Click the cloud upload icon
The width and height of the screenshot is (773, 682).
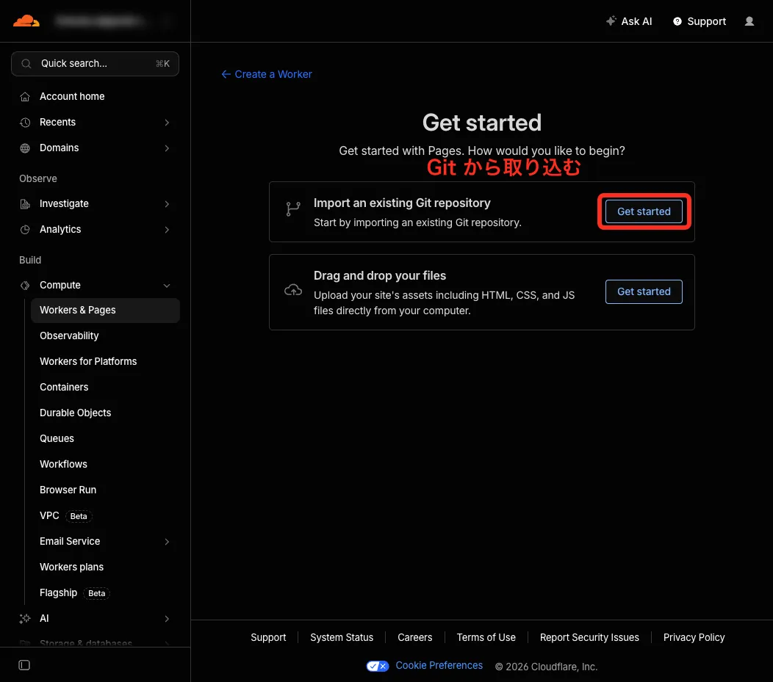coord(293,289)
